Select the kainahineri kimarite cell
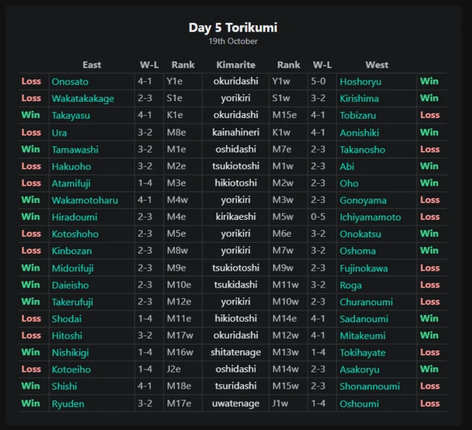Viewport: 472px width, 430px height. coord(236,133)
